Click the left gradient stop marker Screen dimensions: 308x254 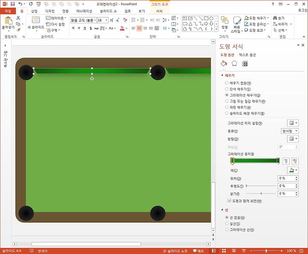(x=232, y=161)
